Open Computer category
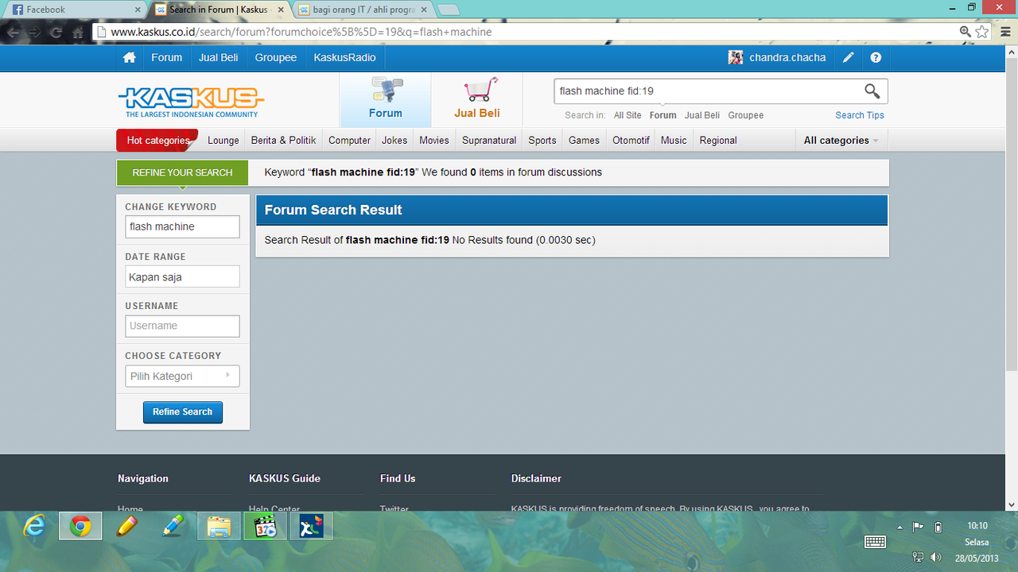This screenshot has width=1018, height=572. point(350,141)
